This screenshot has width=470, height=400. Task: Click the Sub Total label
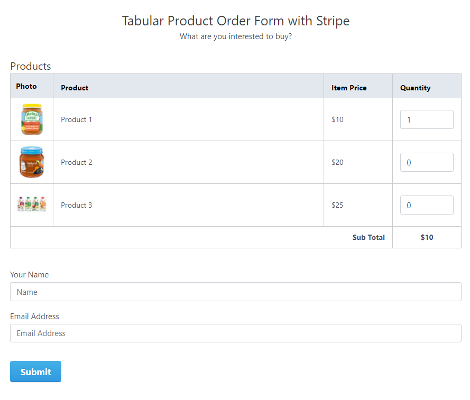[368, 237]
